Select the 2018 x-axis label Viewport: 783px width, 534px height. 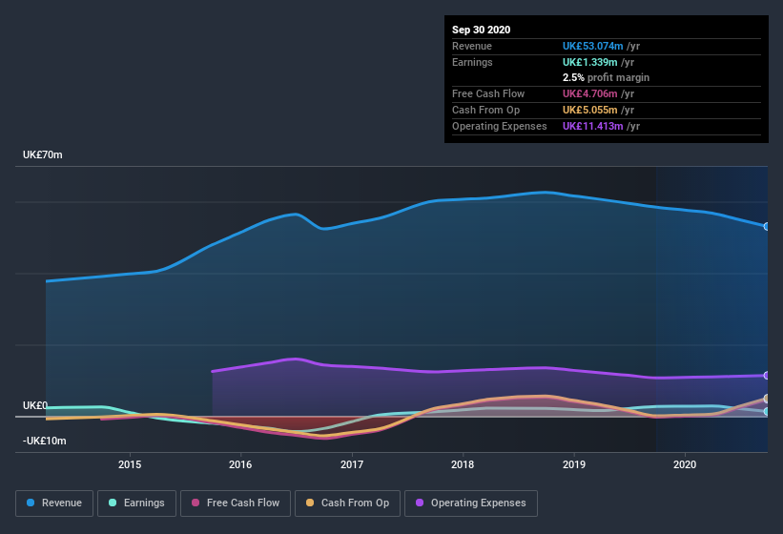[x=463, y=464]
